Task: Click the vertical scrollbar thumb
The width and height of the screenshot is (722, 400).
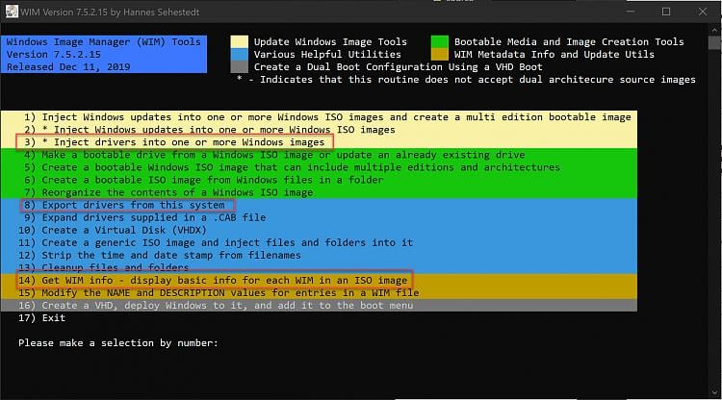Action: [714, 42]
